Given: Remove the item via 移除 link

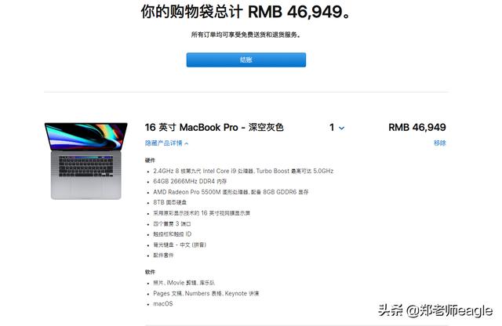Looking at the screenshot, I should tap(439, 143).
